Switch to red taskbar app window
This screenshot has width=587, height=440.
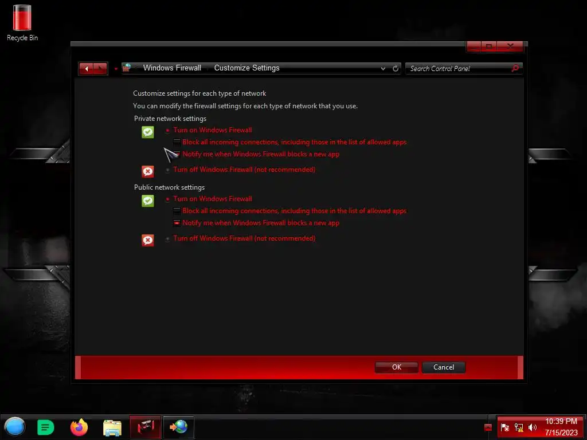click(x=145, y=427)
